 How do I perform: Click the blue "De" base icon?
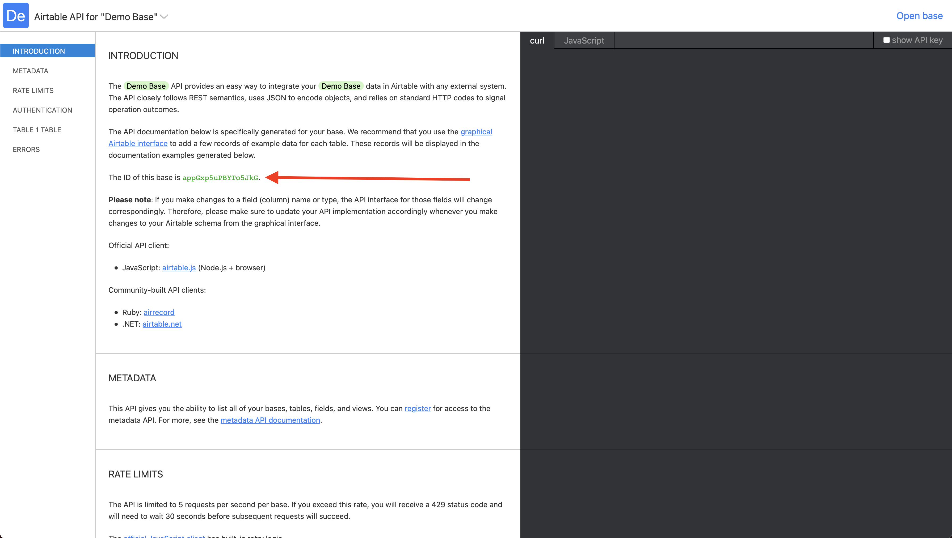16,15
